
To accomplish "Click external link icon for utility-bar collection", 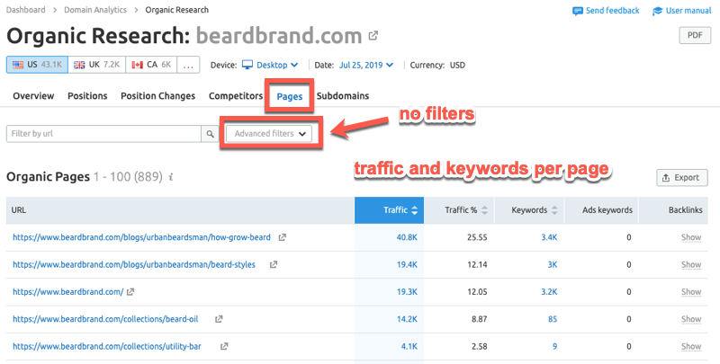I will pyautogui.click(x=224, y=345).
